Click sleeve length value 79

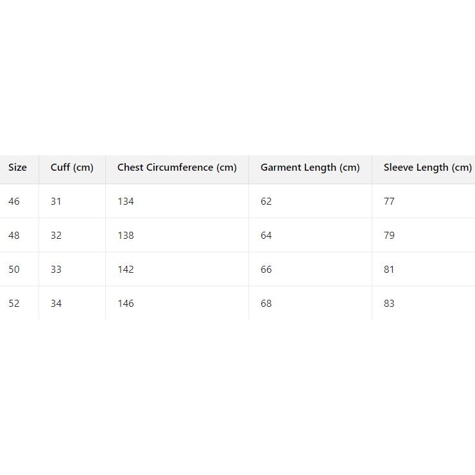tap(390, 236)
